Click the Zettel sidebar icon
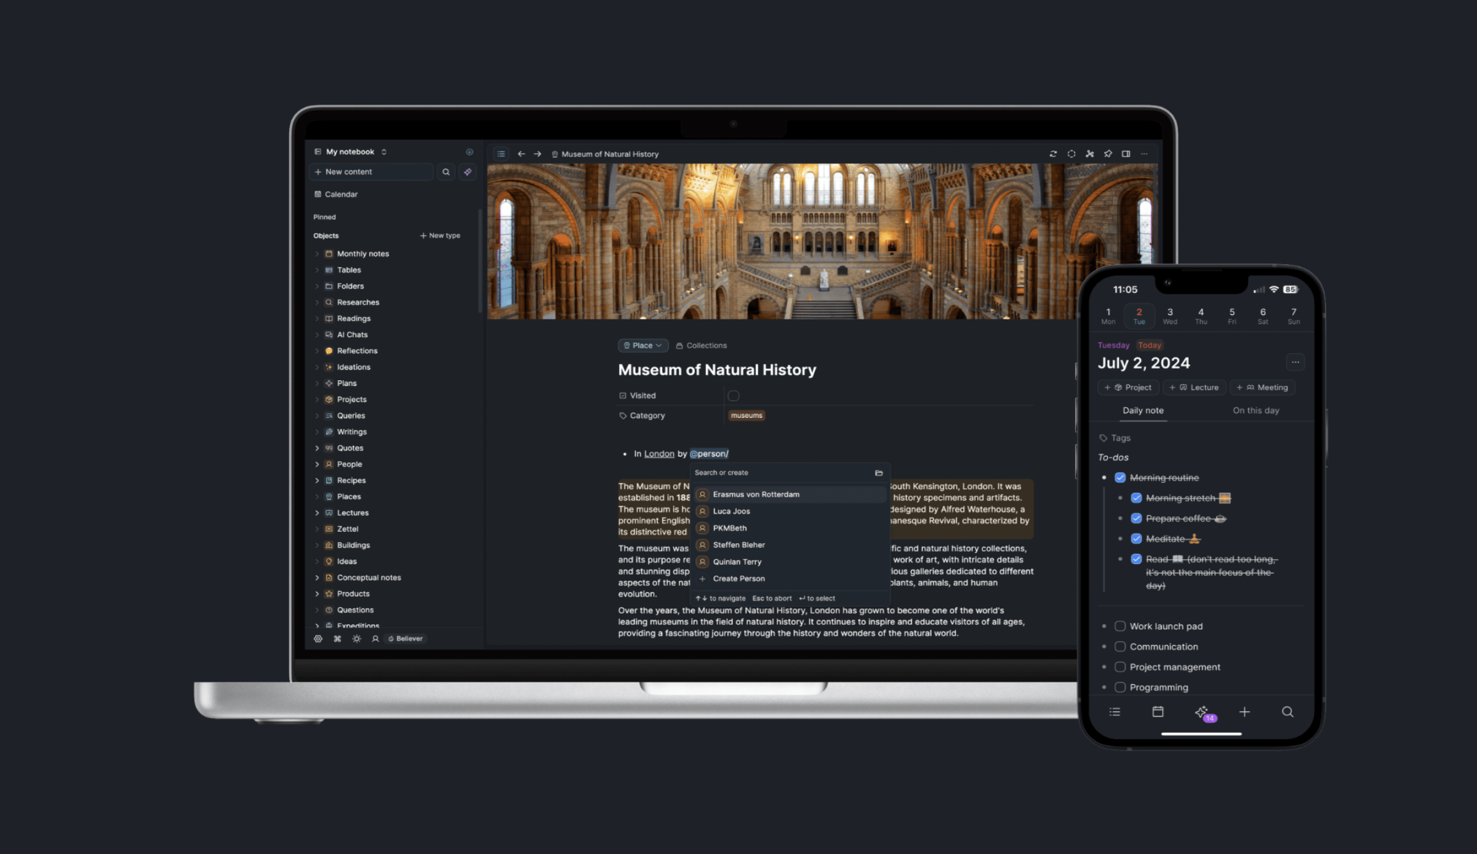Viewport: 1477px width, 854px height. [329, 529]
